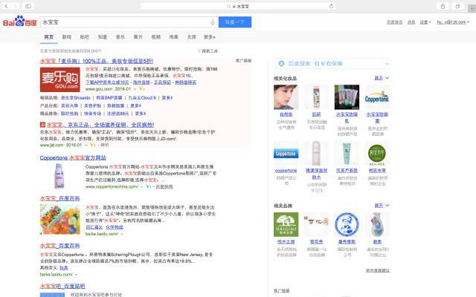Expand 展开 beside 相关品牌

382,206
